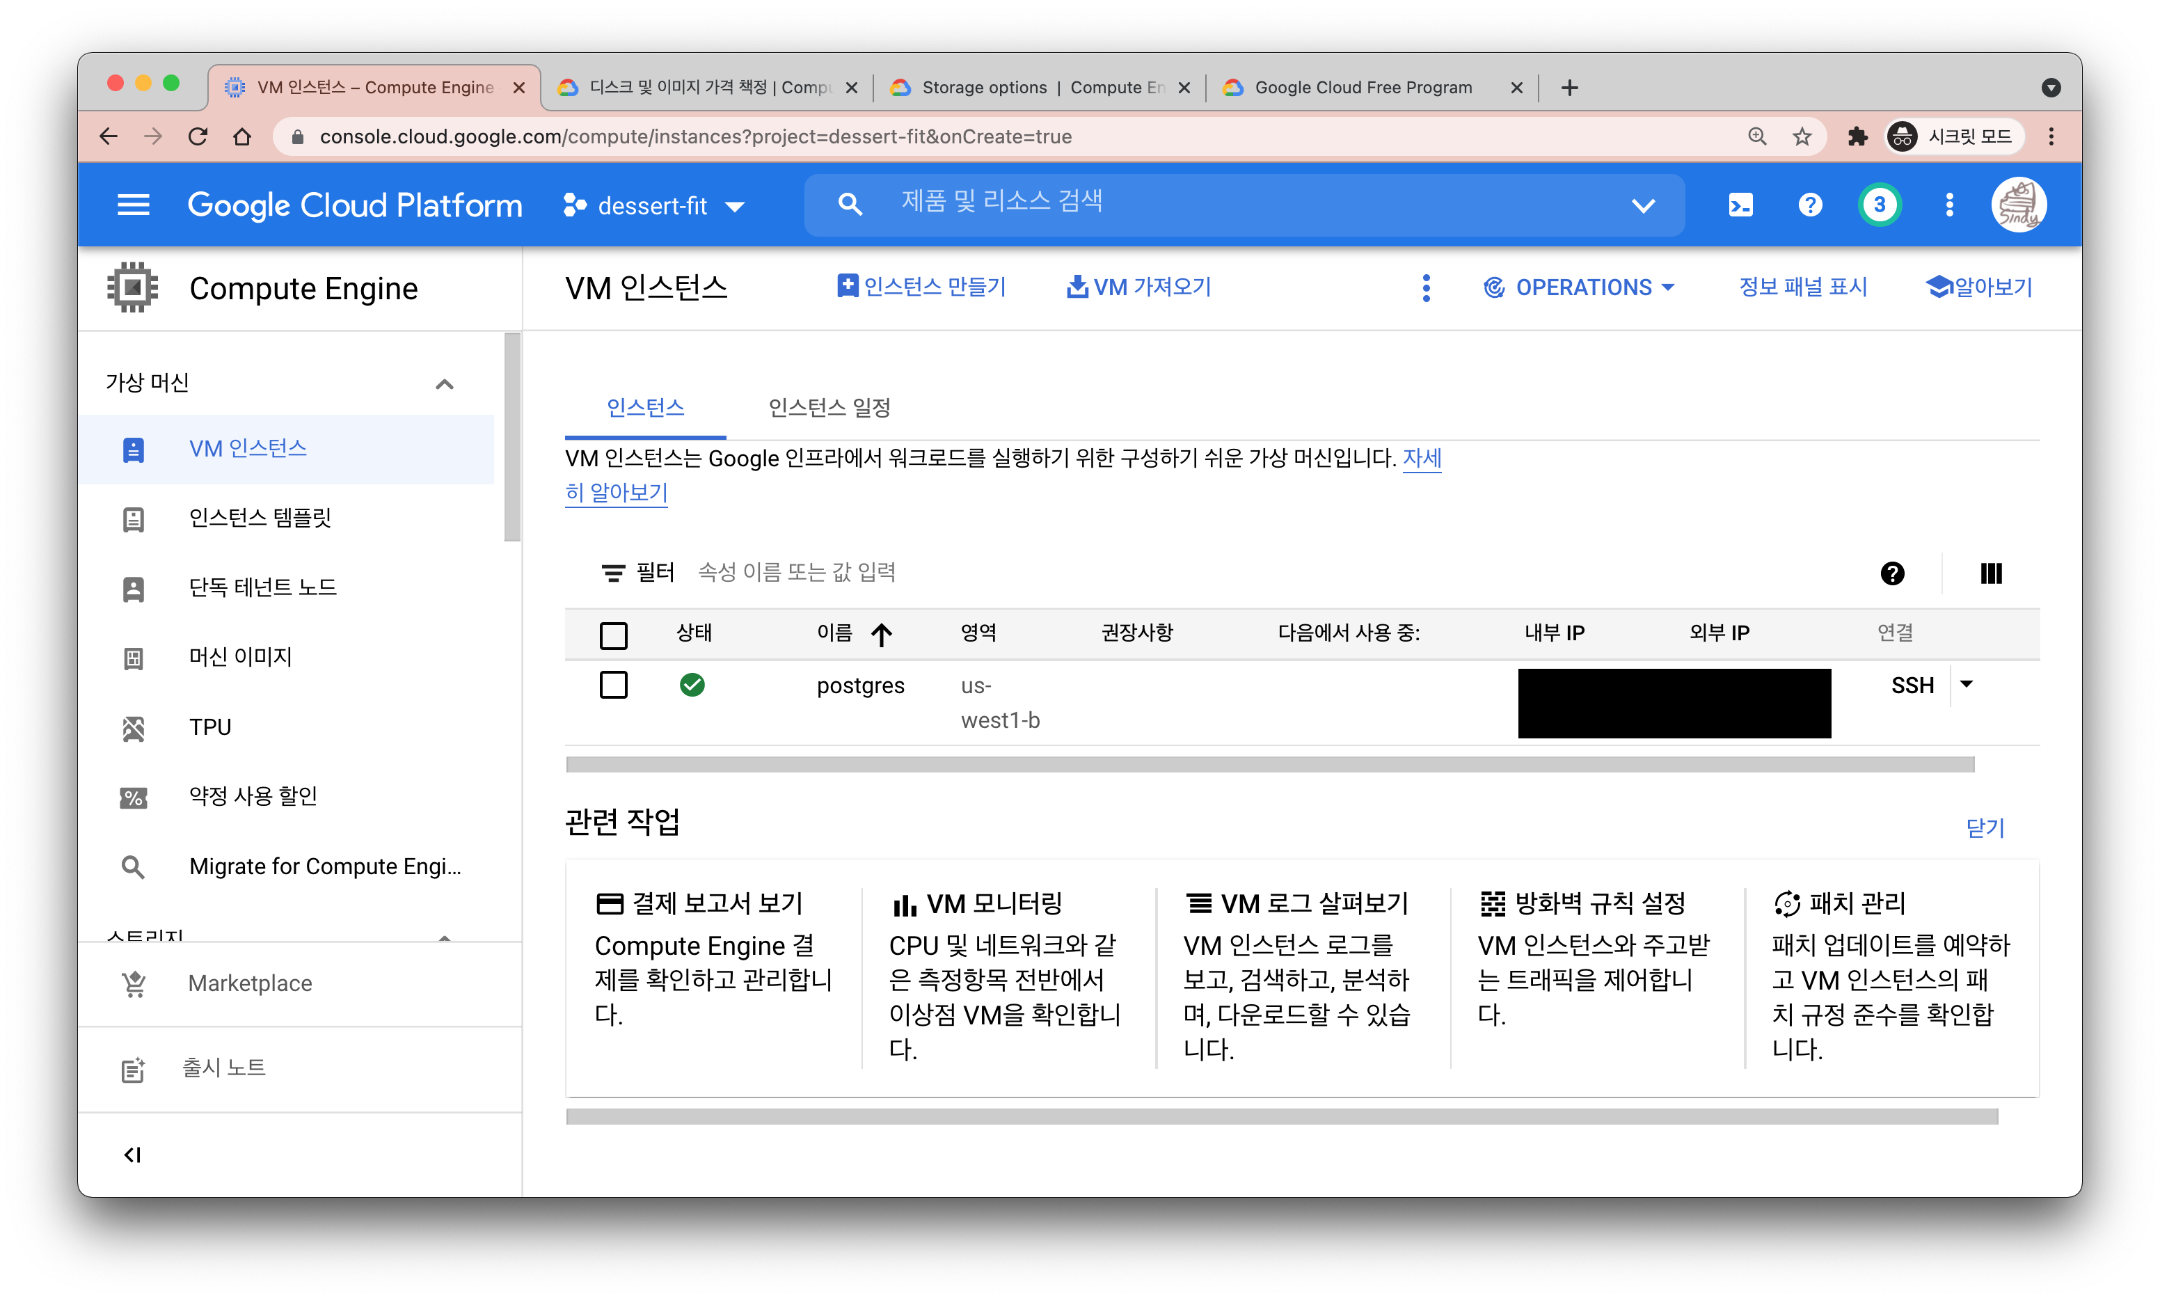Viewport: 2160px width, 1300px height.
Task: Reload the page in browser
Action: pos(197,136)
